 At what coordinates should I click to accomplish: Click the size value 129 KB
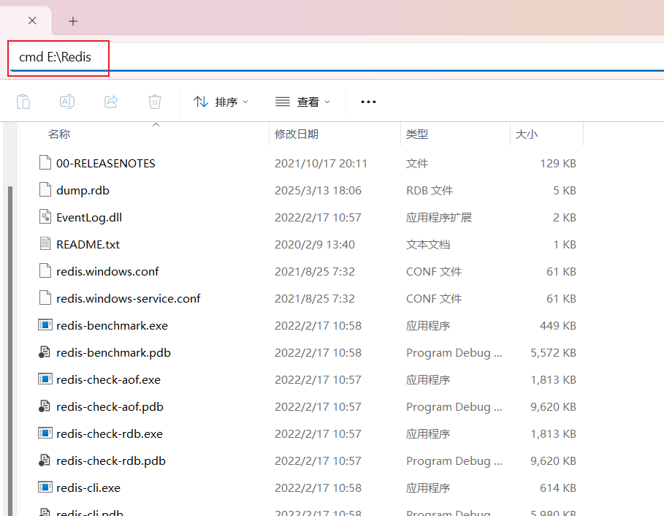click(558, 164)
